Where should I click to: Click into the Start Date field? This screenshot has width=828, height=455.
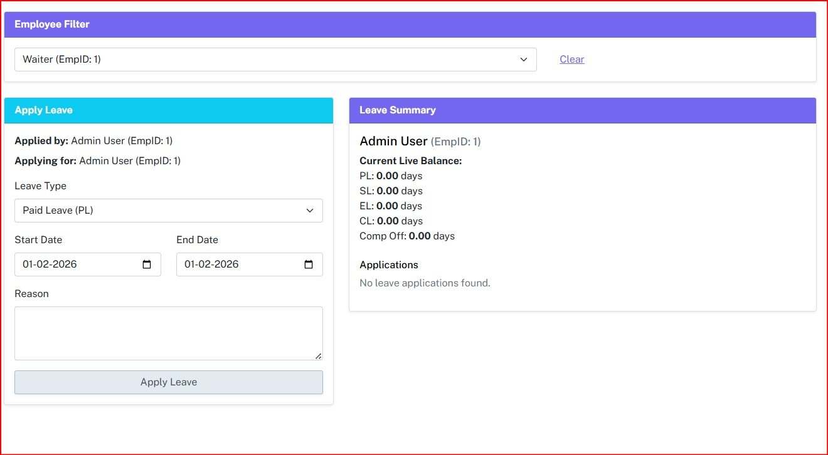[75, 264]
